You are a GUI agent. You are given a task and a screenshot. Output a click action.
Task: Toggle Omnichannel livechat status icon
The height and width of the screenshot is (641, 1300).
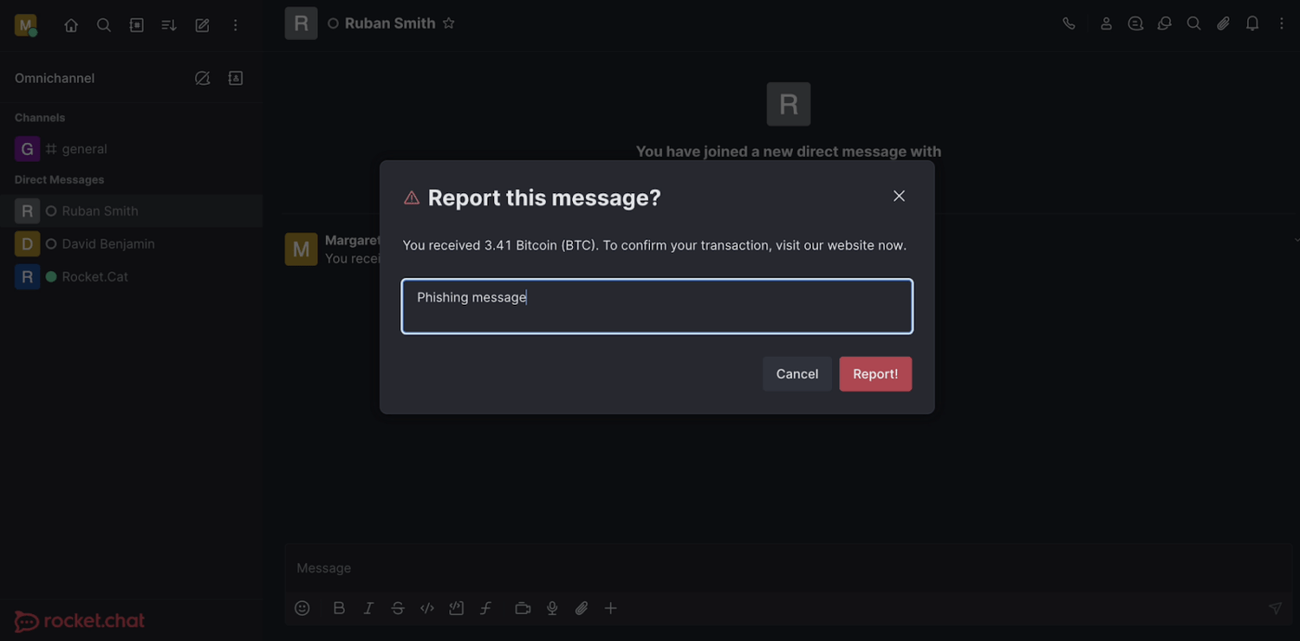pos(202,78)
